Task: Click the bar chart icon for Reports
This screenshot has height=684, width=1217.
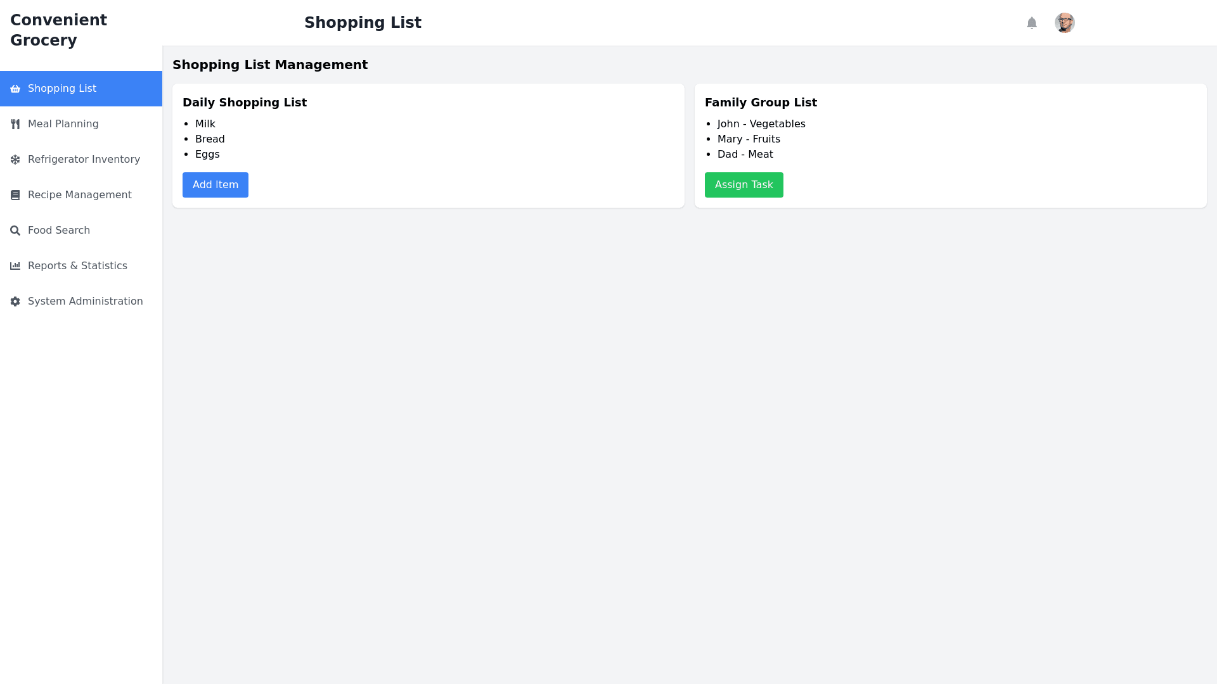Action: pos(15,266)
